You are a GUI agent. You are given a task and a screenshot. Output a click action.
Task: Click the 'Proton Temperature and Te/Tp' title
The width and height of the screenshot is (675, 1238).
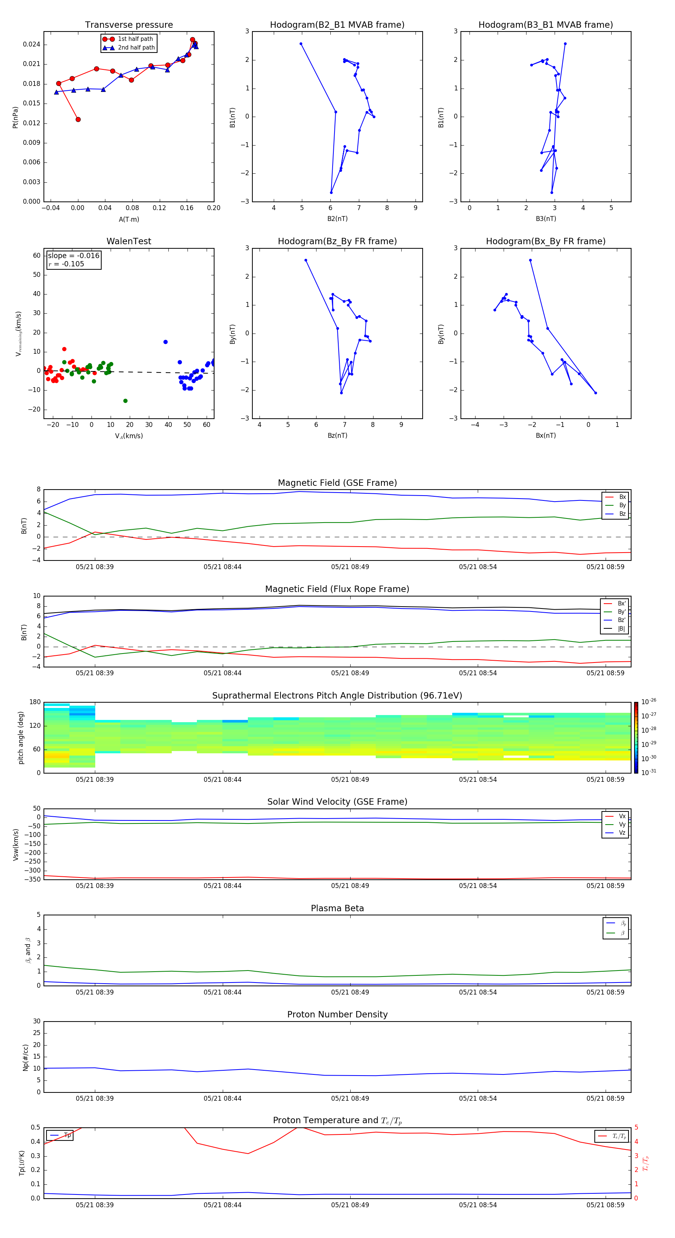(x=337, y=1120)
